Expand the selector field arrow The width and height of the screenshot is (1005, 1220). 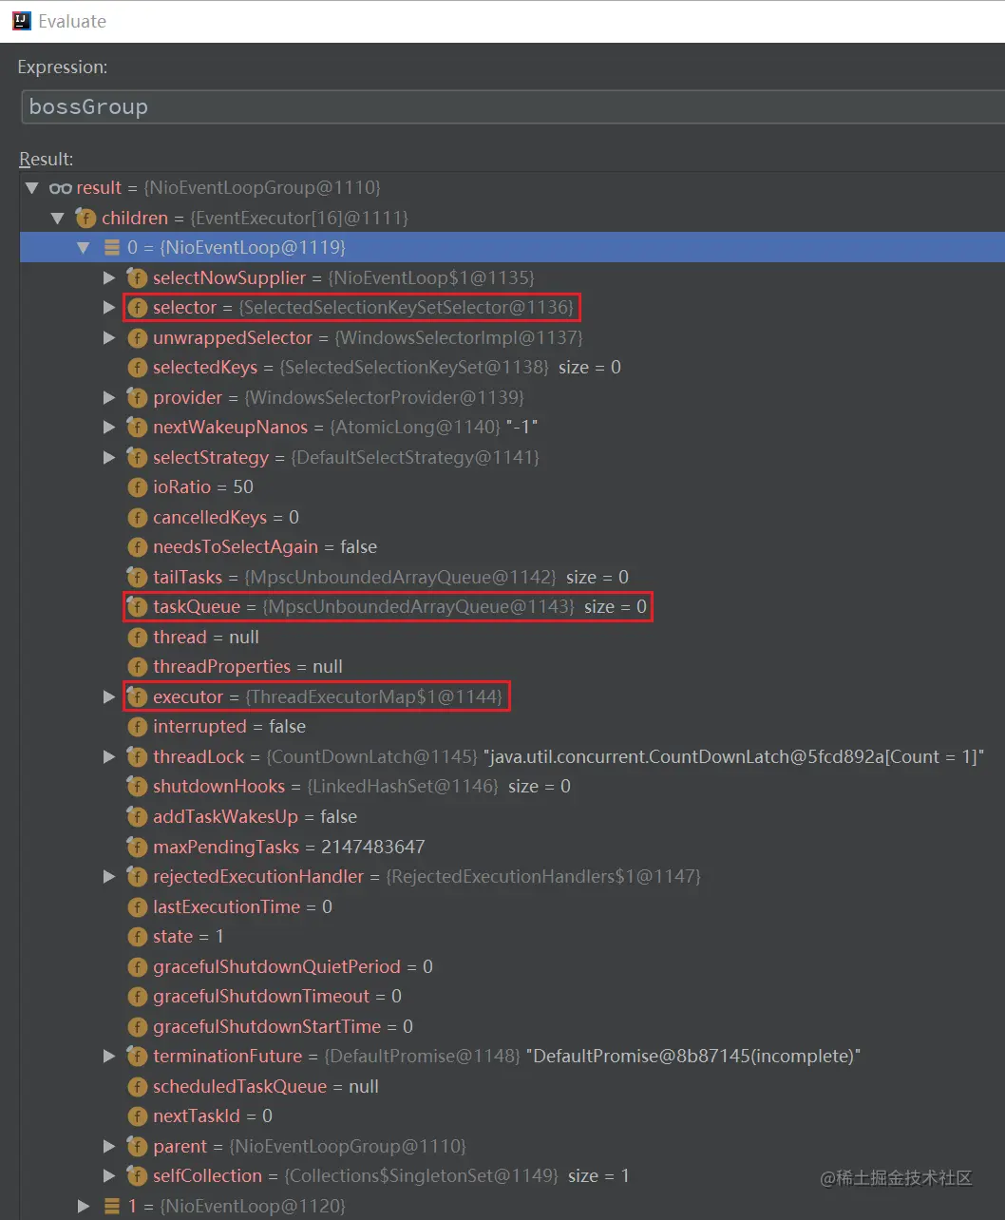point(110,308)
